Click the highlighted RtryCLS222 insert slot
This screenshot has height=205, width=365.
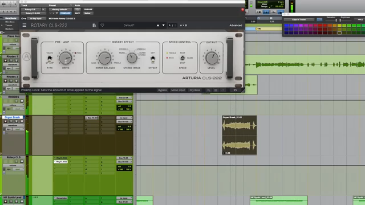pyautogui.click(x=61, y=162)
